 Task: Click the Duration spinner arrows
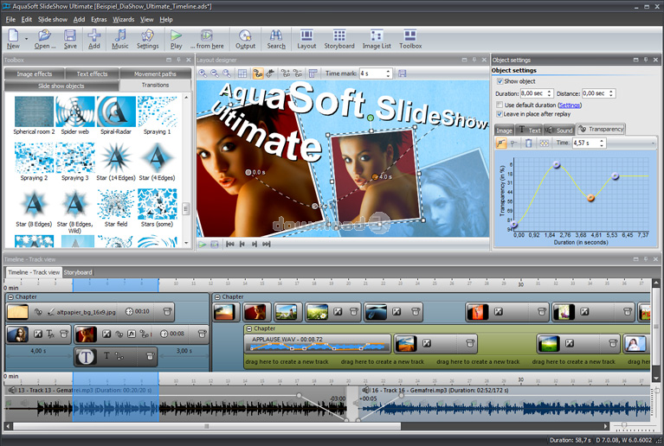549,93
